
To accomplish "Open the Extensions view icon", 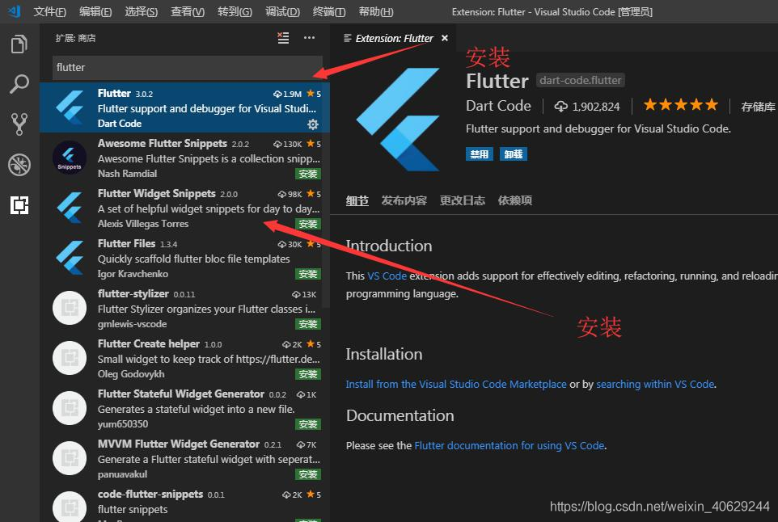I will click(19, 204).
